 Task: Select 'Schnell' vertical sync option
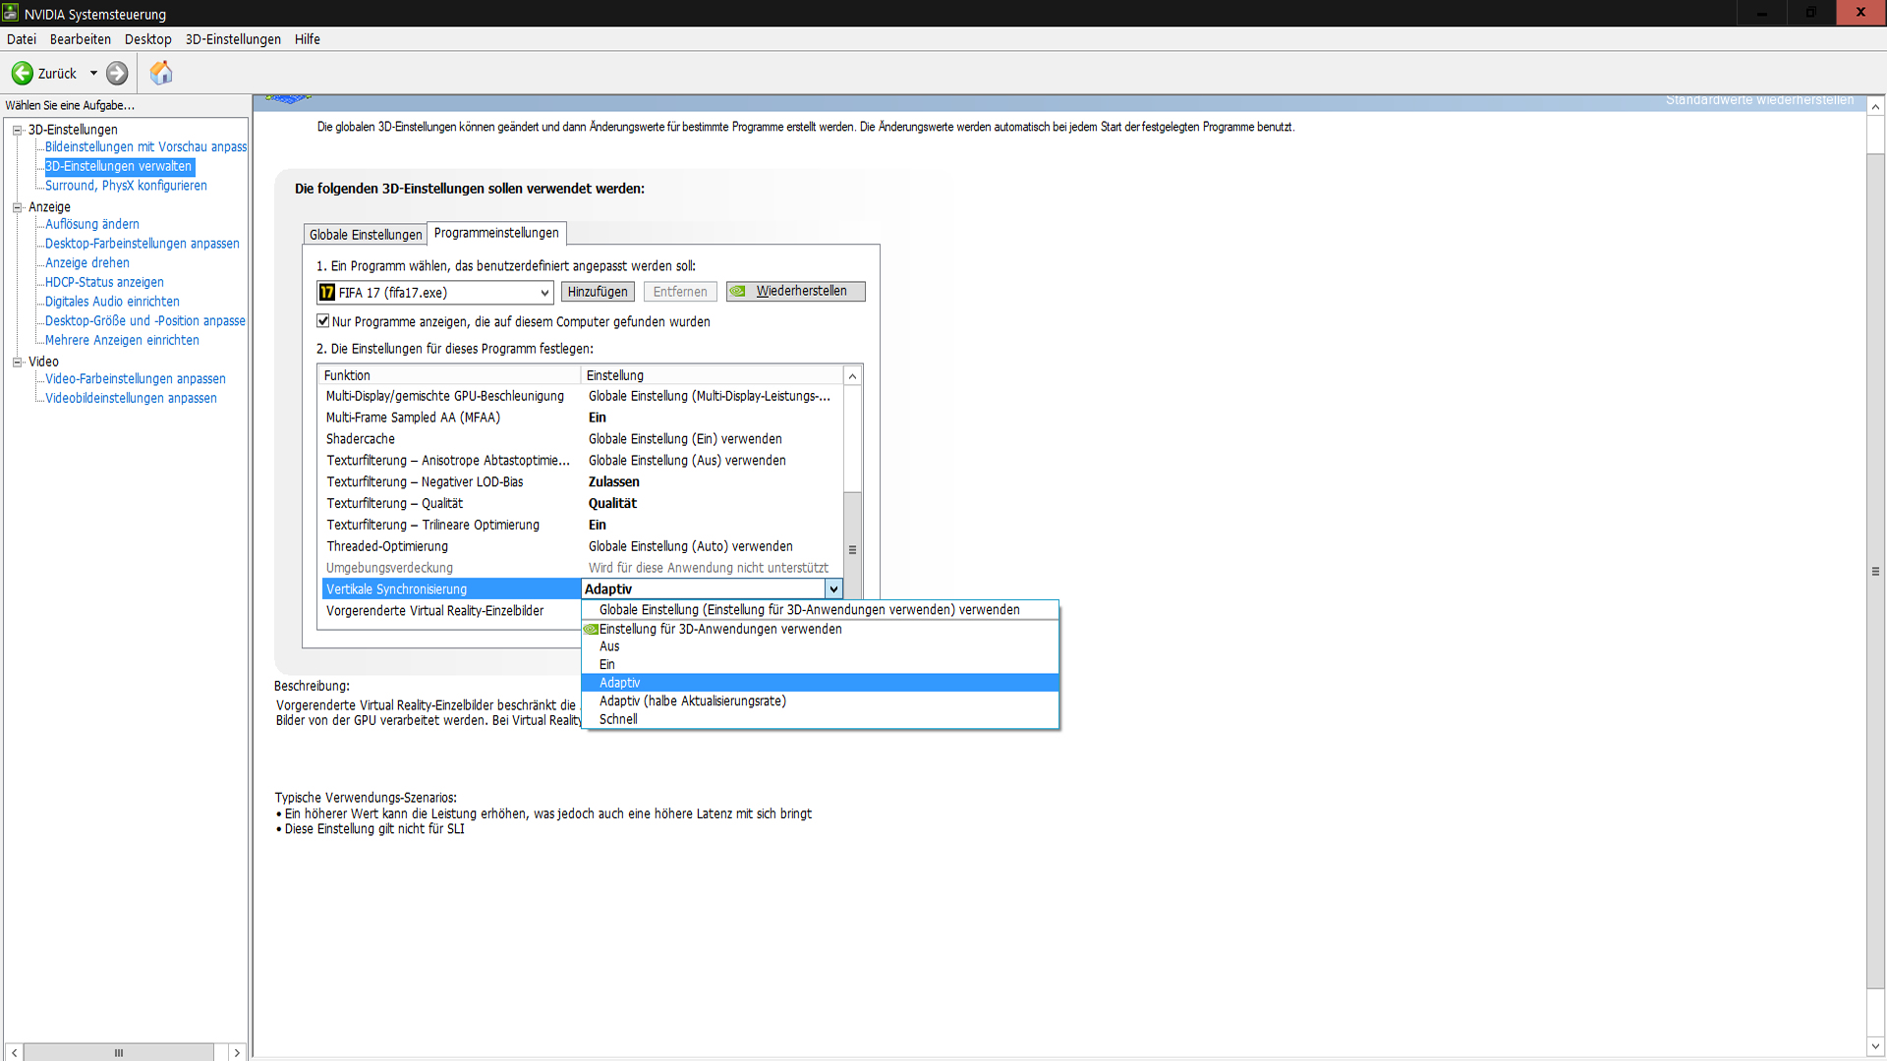pyautogui.click(x=618, y=719)
